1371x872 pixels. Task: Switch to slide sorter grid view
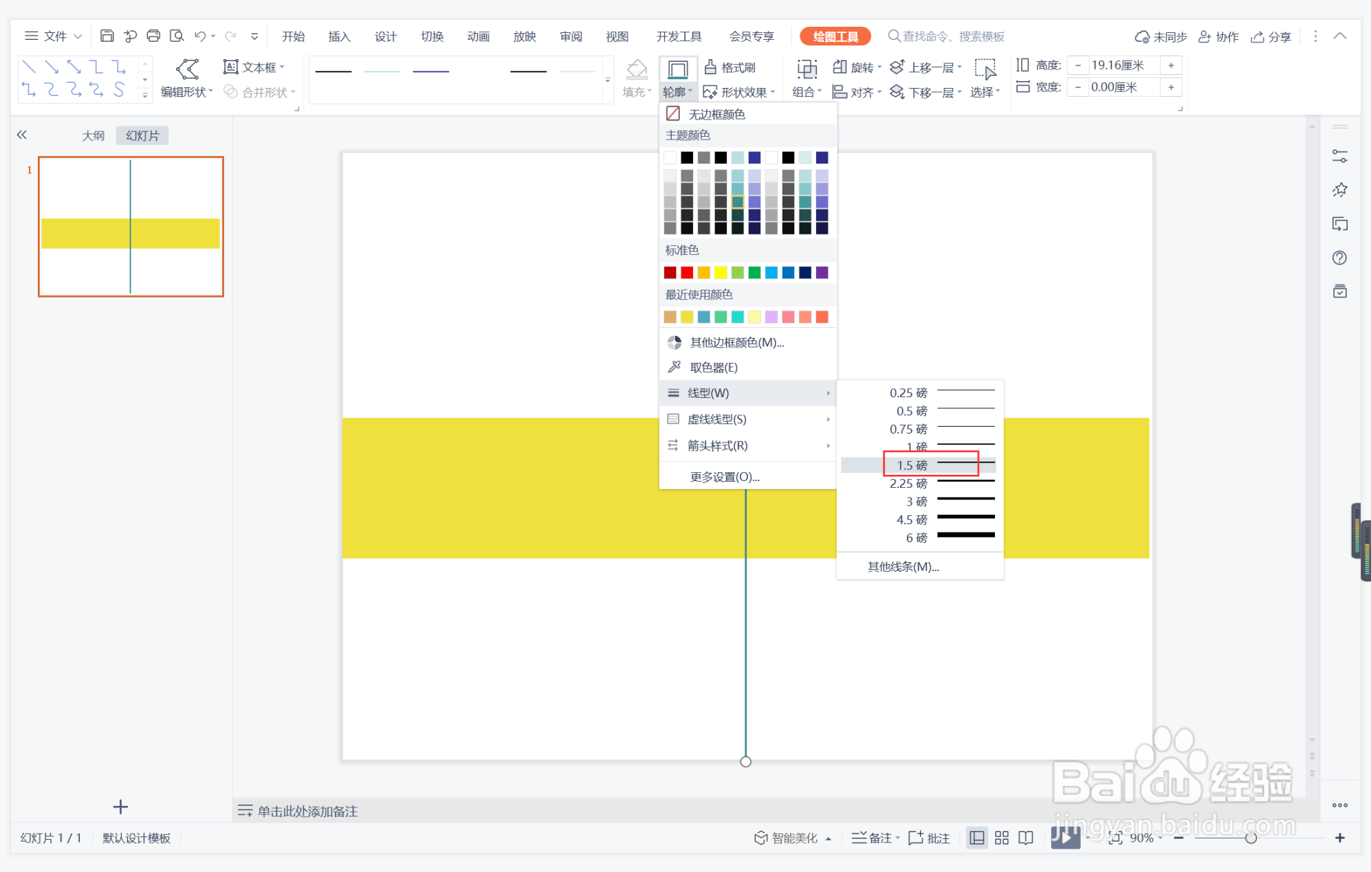[1001, 838]
